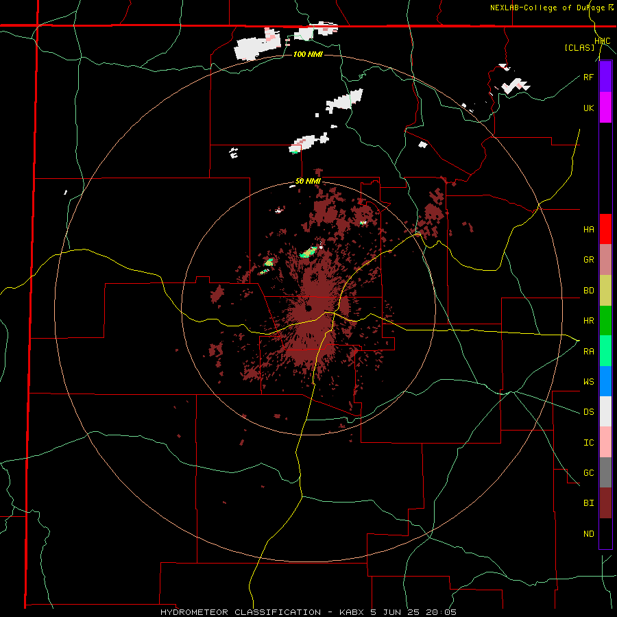This screenshot has height=617, width=617.
Task: Click the HA legend label
Action: coord(588,230)
